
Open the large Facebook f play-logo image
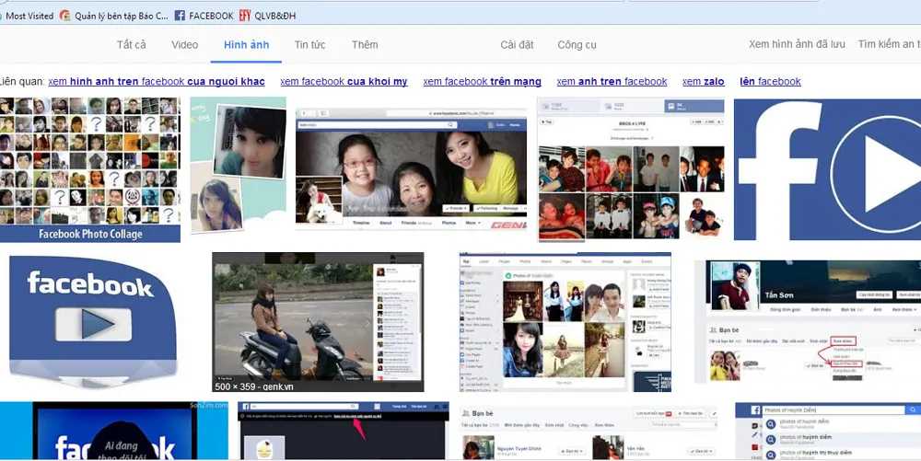(827, 169)
